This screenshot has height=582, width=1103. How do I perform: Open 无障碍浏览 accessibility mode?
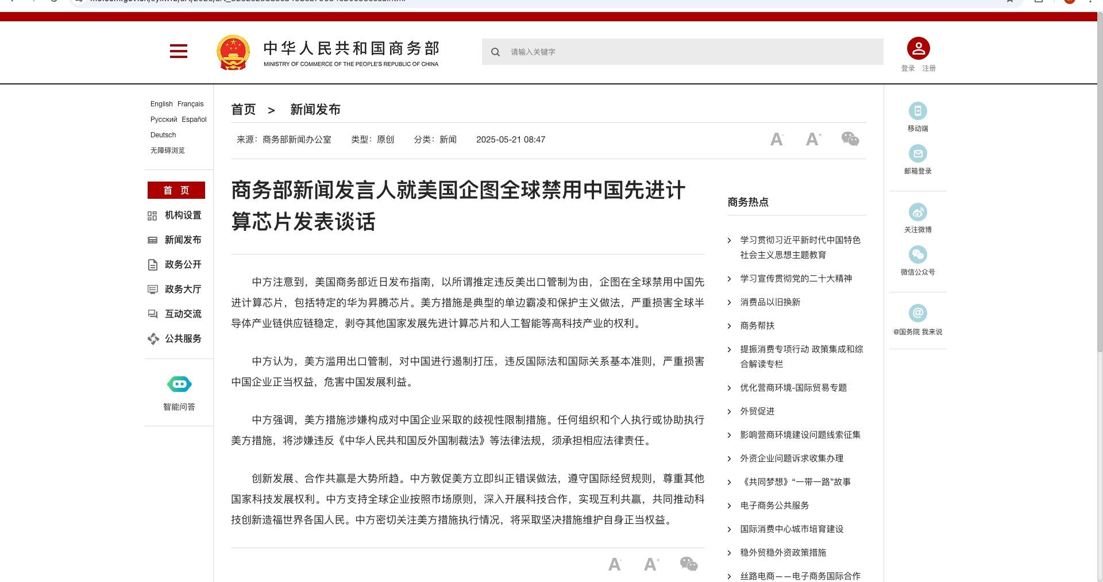(x=168, y=151)
